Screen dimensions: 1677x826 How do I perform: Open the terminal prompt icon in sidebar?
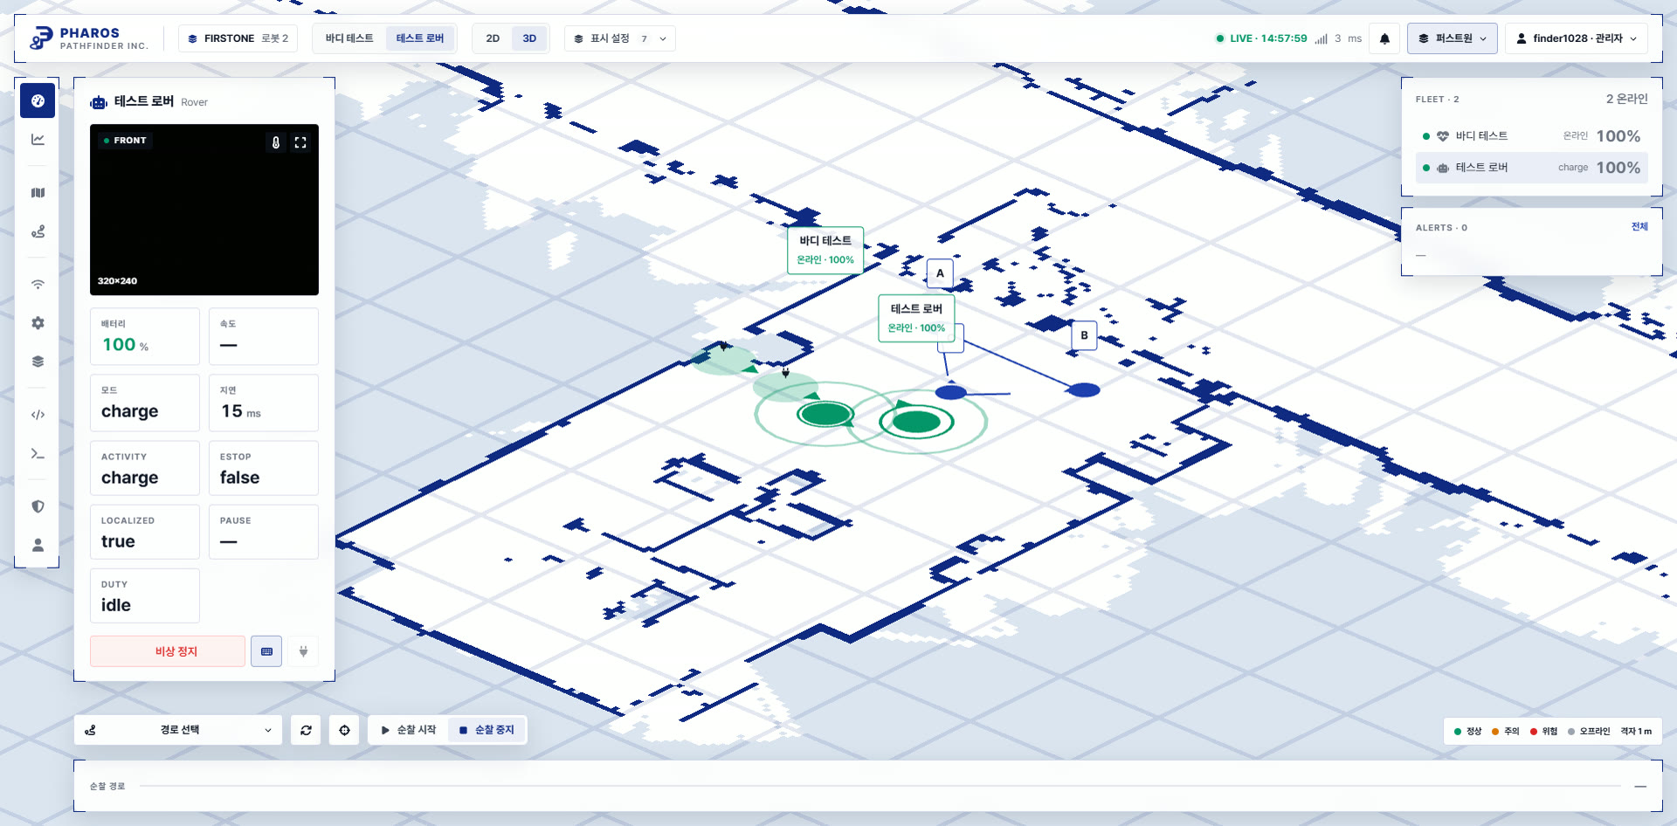click(x=38, y=453)
